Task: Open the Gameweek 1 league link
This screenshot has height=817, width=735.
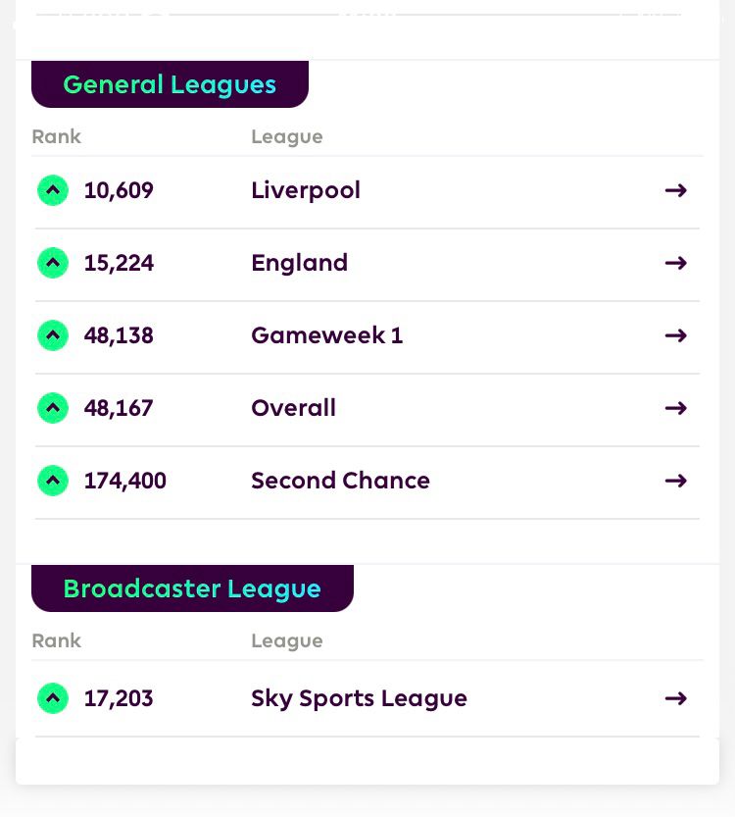Action: coord(327,335)
